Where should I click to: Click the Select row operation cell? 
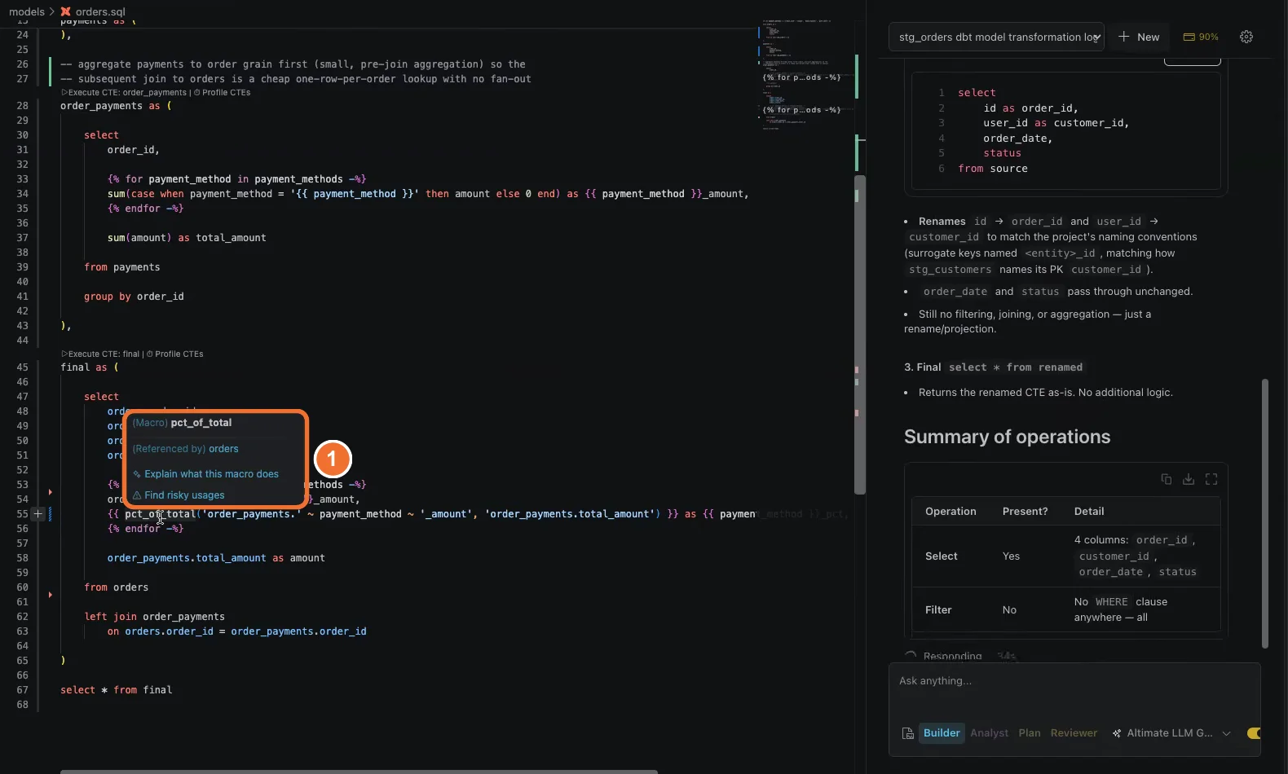(942, 556)
